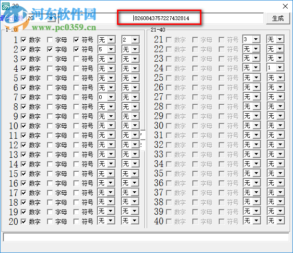The width and height of the screenshot is (293, 253).
Task: Uncheck 符号 checkbox in row 1
Action: (76, 40)
